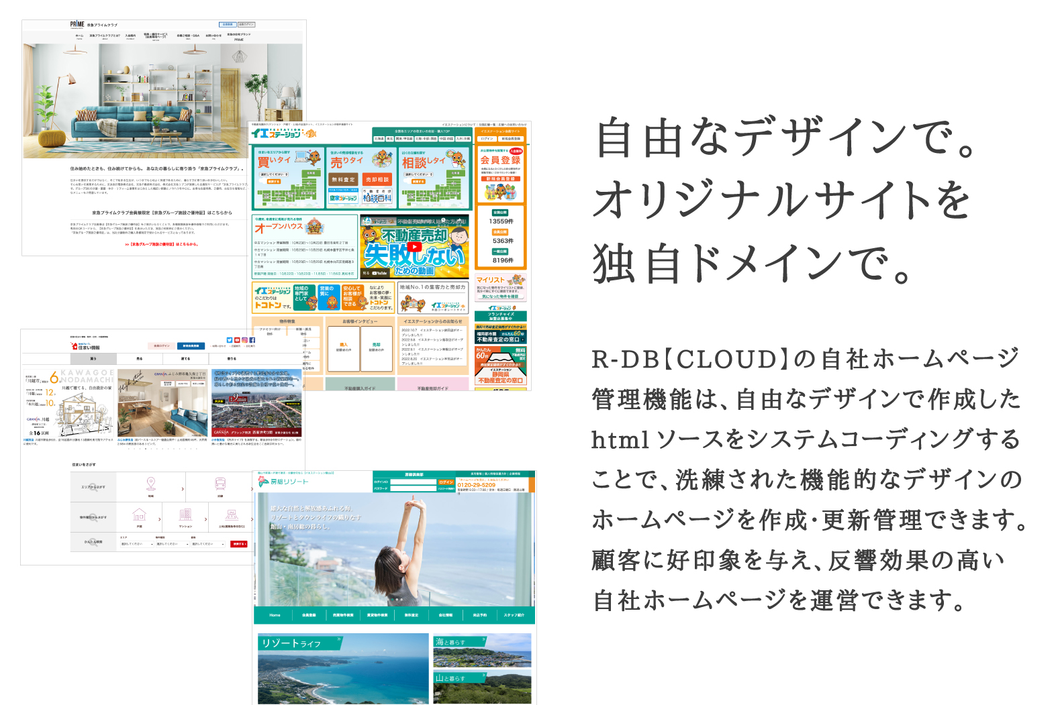The width and height of the screenshot is (1058, 705).
Task: Click the 不動産売却ガイド panel
Action: coord(433,384)
